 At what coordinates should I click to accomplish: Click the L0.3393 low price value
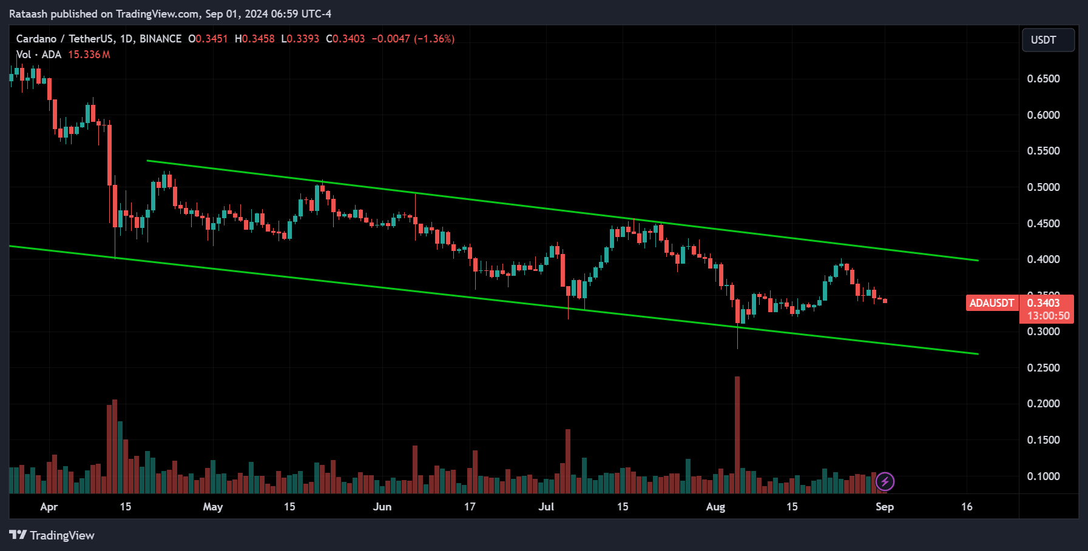(300, 39)
